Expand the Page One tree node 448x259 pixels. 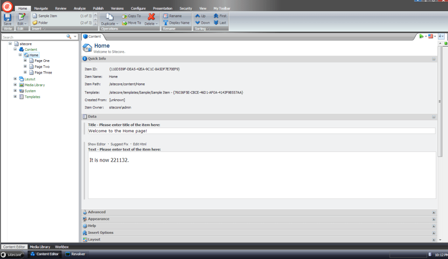tap(25, 61)
